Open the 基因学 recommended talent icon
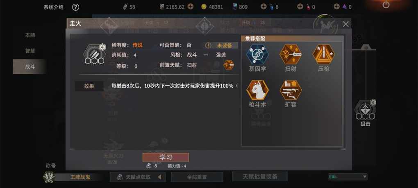Viewport: 418px width, 188px height. coord(257,54)
